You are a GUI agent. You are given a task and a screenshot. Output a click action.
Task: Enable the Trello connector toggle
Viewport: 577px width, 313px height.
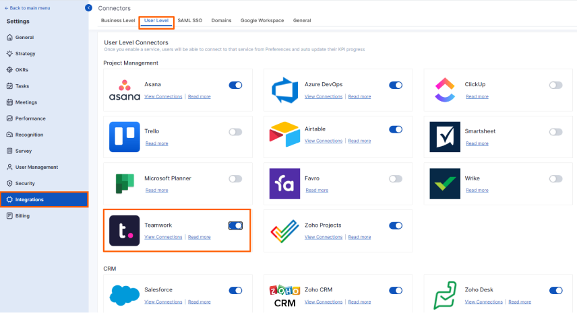(235, 132)
